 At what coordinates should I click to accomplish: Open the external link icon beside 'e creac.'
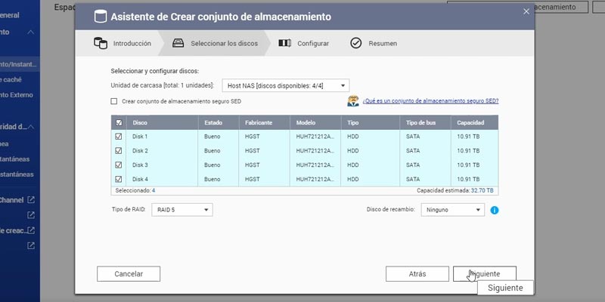pos(31,230)
